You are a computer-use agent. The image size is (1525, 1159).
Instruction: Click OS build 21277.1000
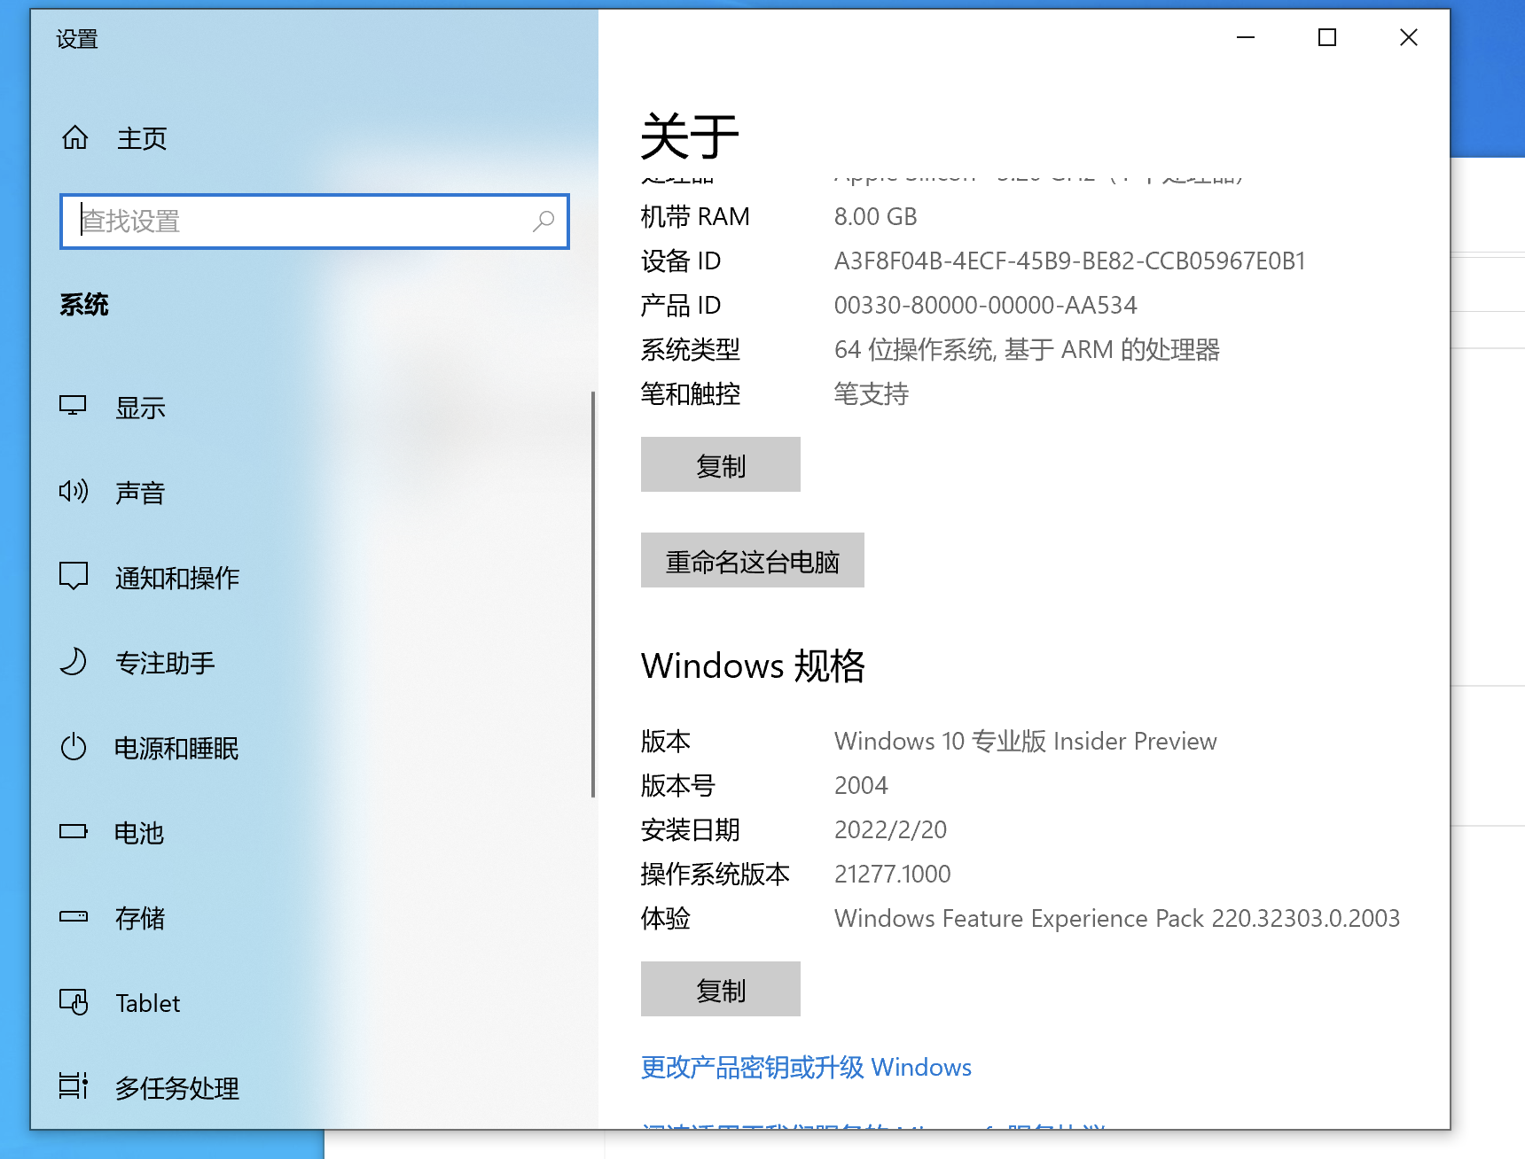[893, 874]
